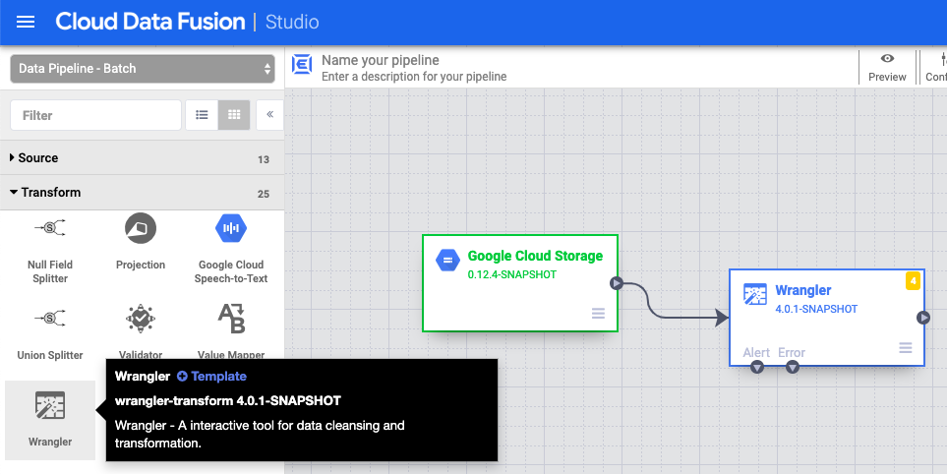The height and width of the screenshot is (474, 947).
Task: Open Google Cloud Storage node menu
Action: pos(598,314)
